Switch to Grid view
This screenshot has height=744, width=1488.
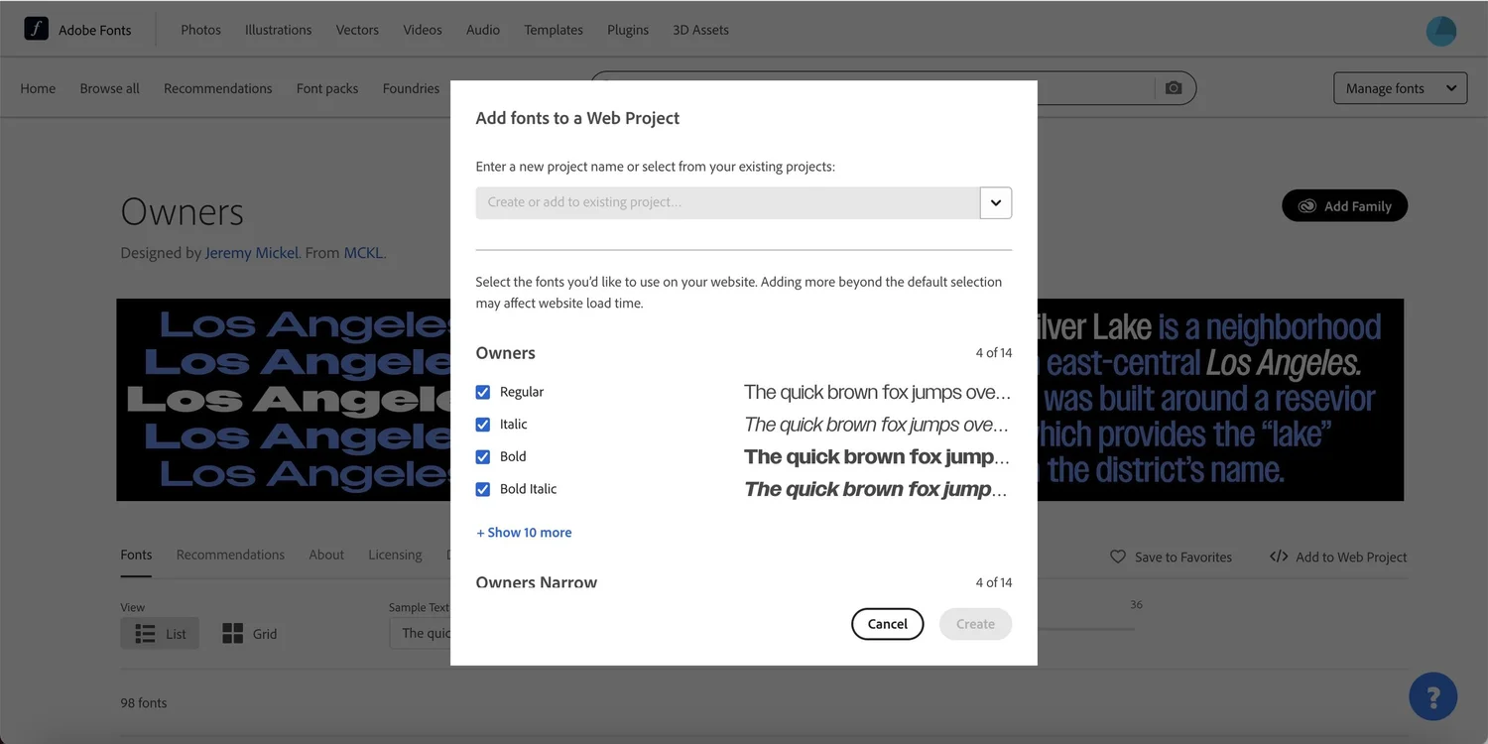click(249, 633)
